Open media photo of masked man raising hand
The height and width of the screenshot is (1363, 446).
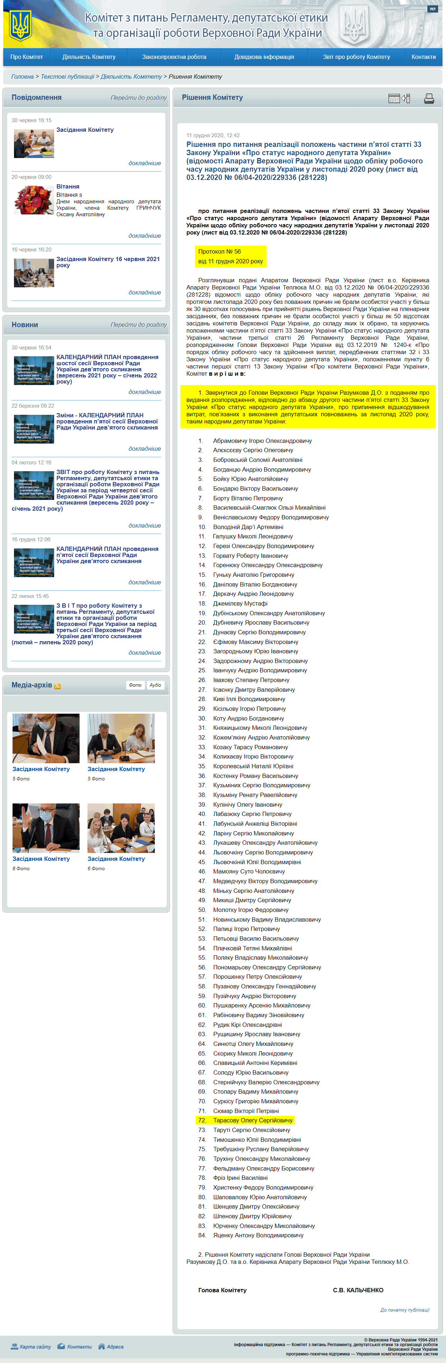46,828
